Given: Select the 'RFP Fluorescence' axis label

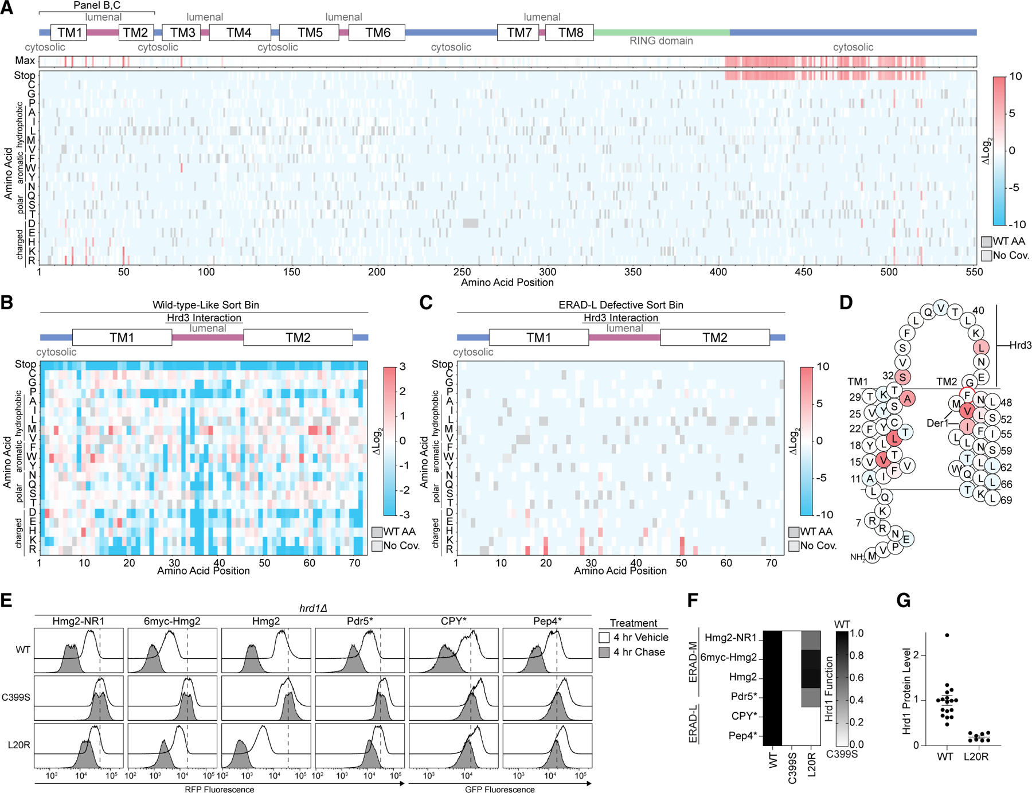Looking at the screenshot, I should 220,789.
